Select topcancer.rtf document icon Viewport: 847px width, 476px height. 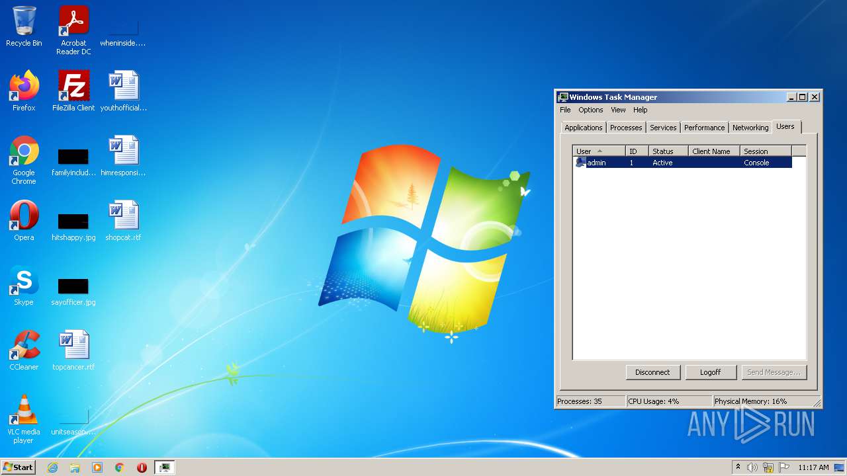point(73,350)
